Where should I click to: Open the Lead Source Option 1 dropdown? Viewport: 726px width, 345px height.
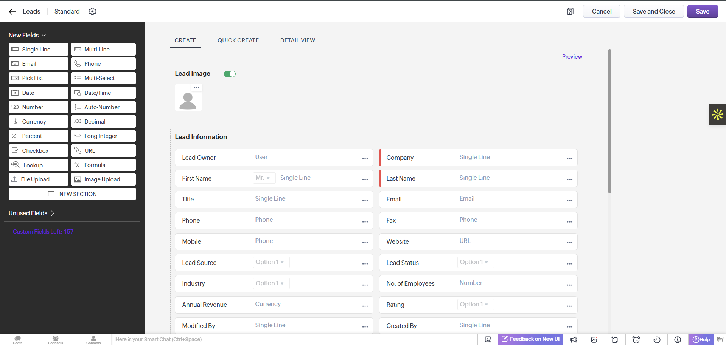(x=271, y=262)
